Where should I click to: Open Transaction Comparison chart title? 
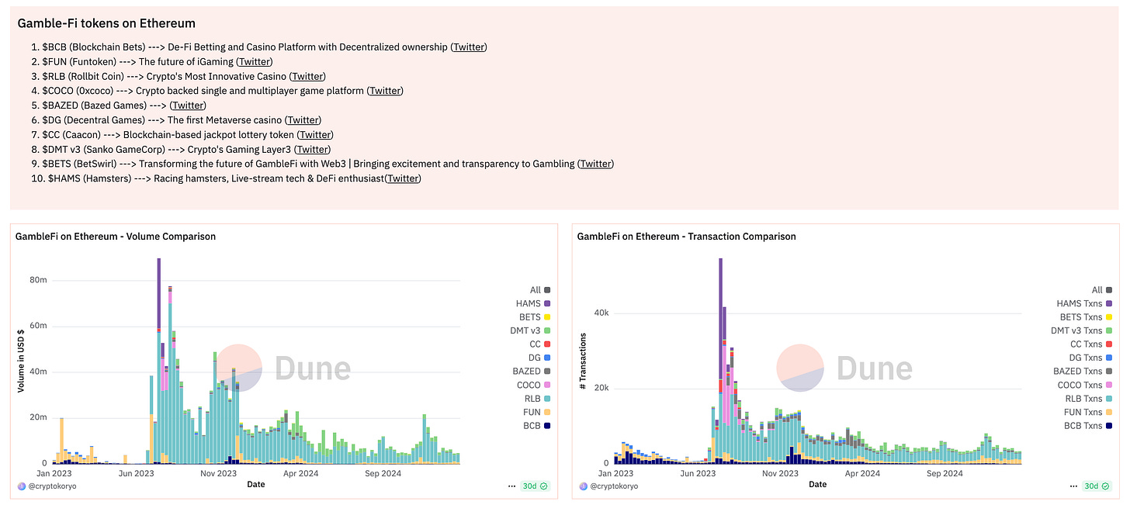coord(687,236)
